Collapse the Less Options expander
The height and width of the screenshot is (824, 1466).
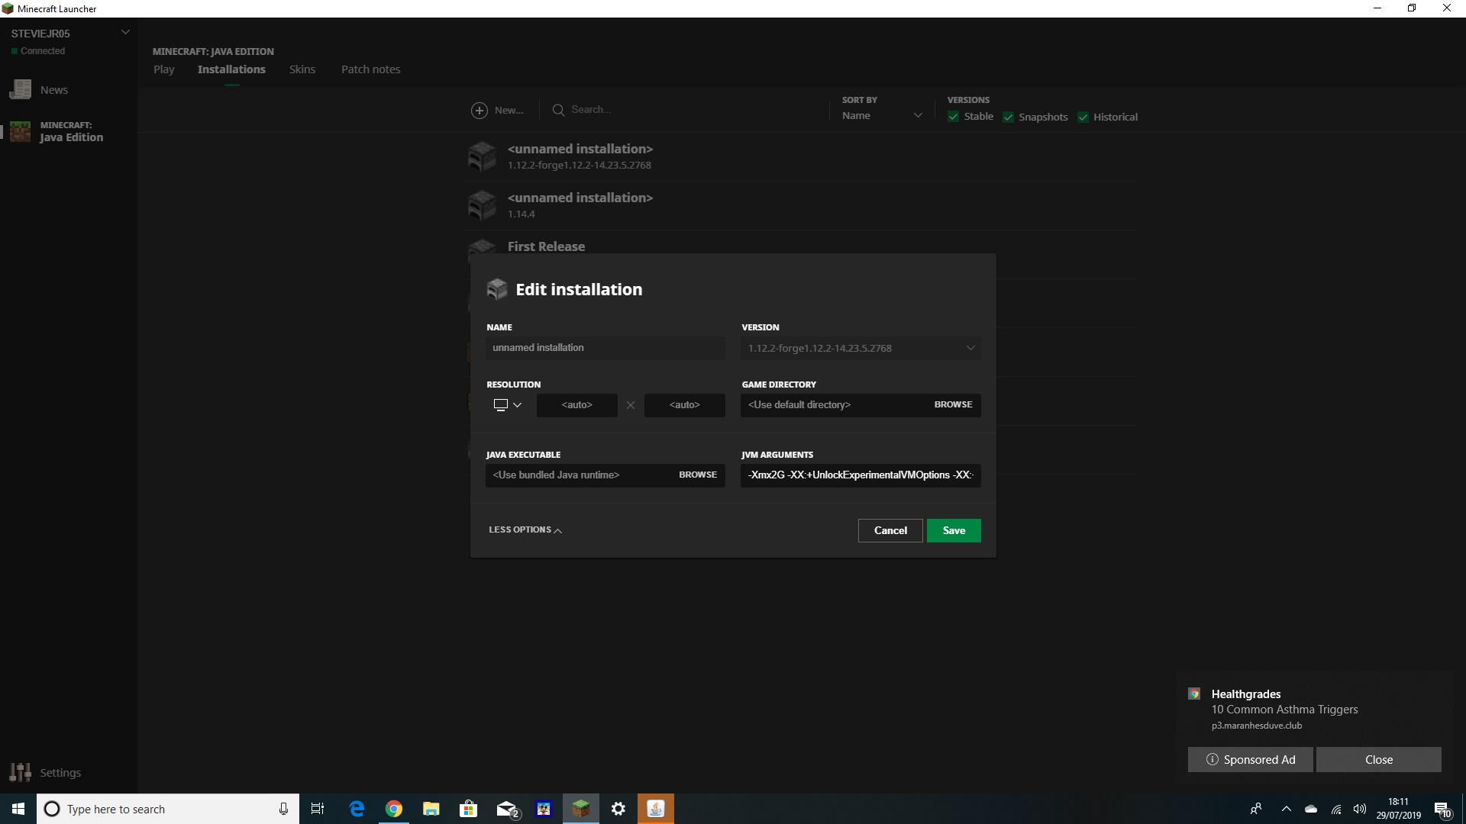(x=525, y=530)
